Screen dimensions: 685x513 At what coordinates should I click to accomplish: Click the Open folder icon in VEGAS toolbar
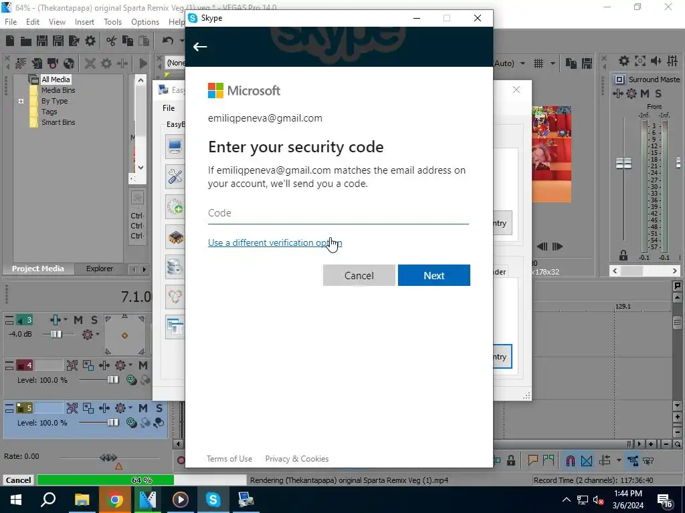tap(26, 41)
